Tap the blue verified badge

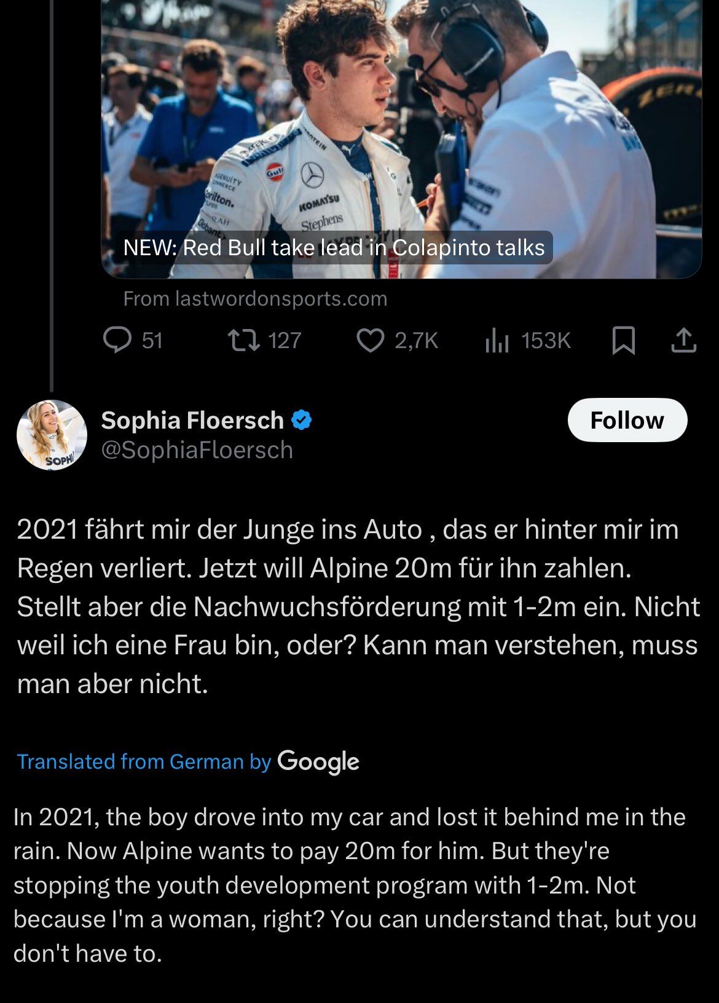(x=302, y=420)
